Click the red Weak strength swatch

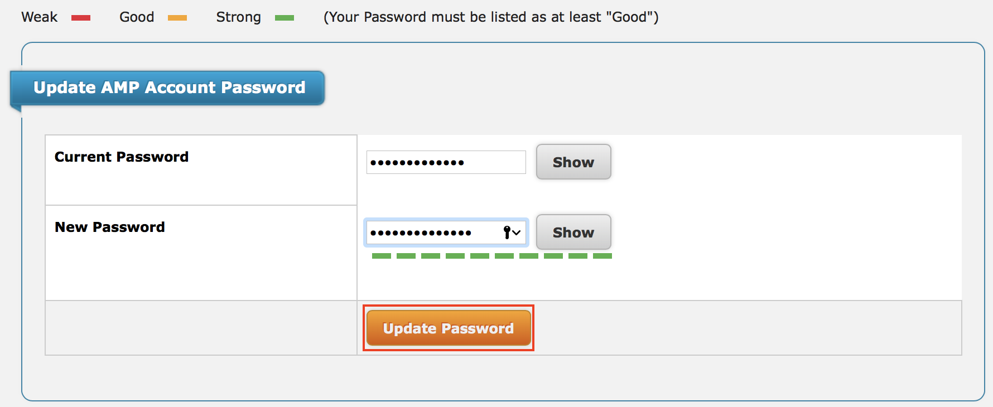[x=81, y=18]
